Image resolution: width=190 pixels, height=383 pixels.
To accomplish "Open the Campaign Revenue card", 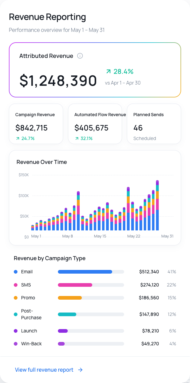I will click(x=36, y=124).
